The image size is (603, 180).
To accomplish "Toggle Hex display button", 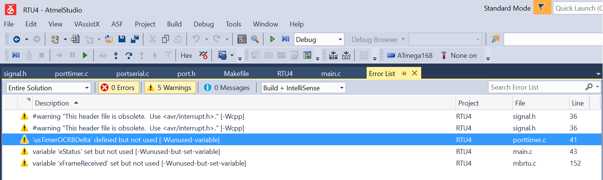I will click(x=186, y=56).
